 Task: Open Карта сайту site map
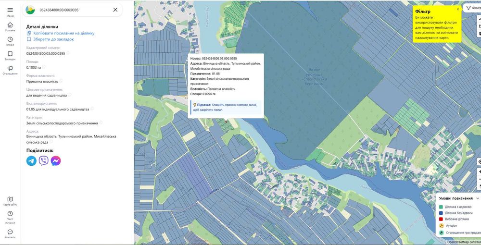tap(10, 199)
